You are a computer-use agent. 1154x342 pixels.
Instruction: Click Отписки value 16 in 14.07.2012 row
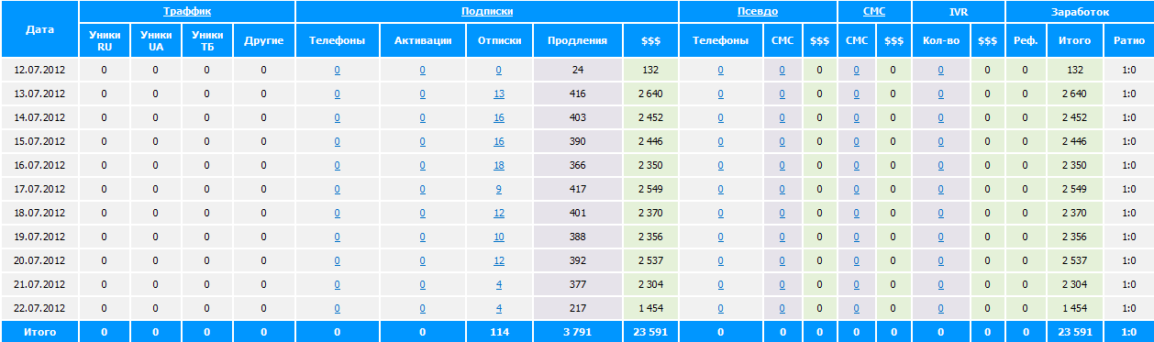click(499, 117)
